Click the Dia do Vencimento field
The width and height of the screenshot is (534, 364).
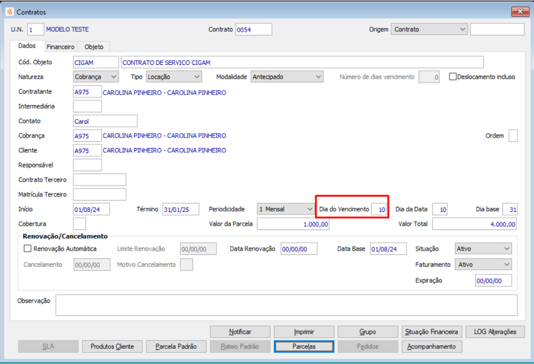[x=379, y=210]
